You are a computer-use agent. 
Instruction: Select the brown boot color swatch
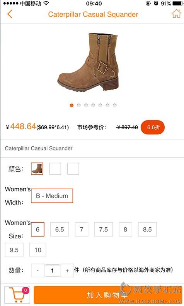point(37,169)
